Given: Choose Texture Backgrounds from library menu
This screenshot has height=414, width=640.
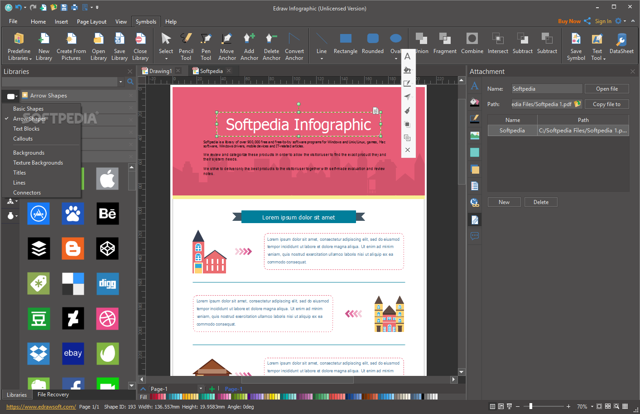Looking at the screenshot, I should [x=38, y=163].
